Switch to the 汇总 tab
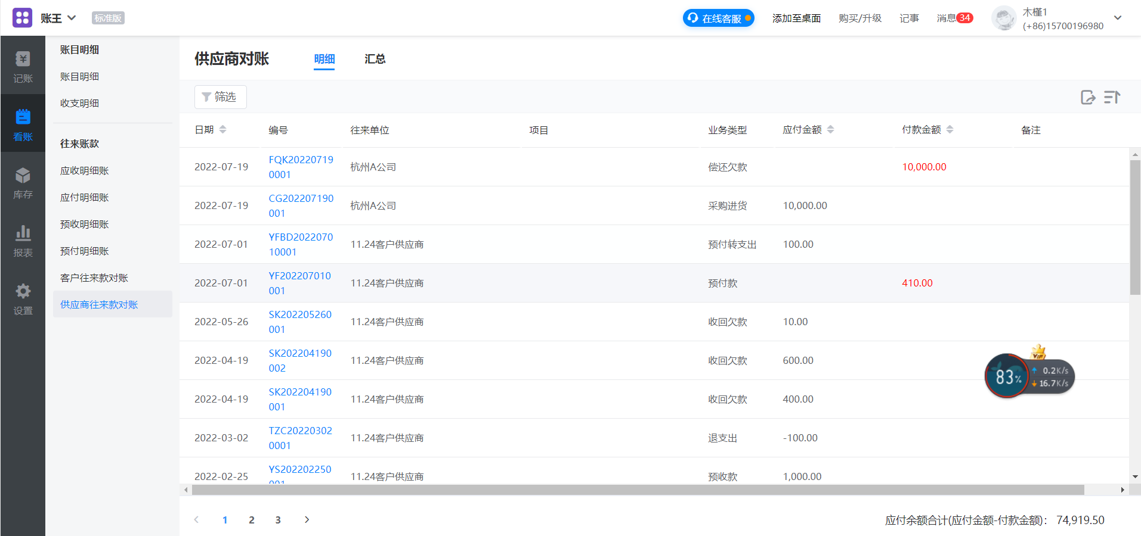This screenshot has width=1141, height=536. [x=375, y=59]
